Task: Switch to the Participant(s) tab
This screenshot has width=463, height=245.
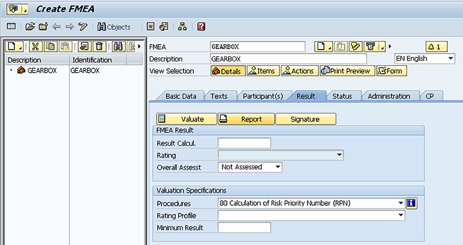Action: point(263,96)
